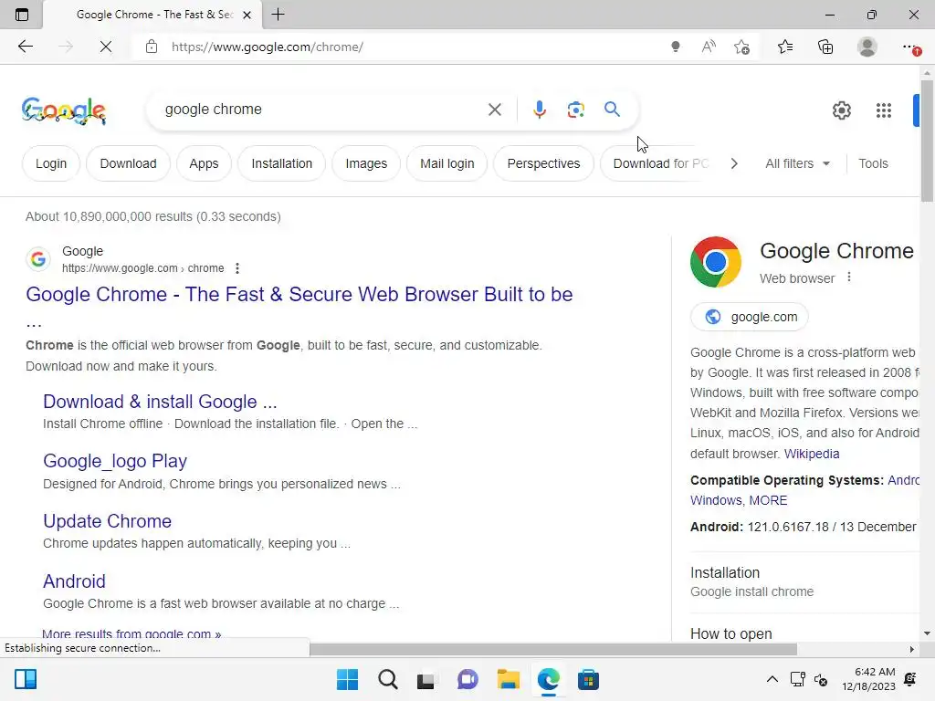The width and height of the screenshot is (935, 701).
Task: Select the Perspectives filter chip
Action: pos(543,163)
